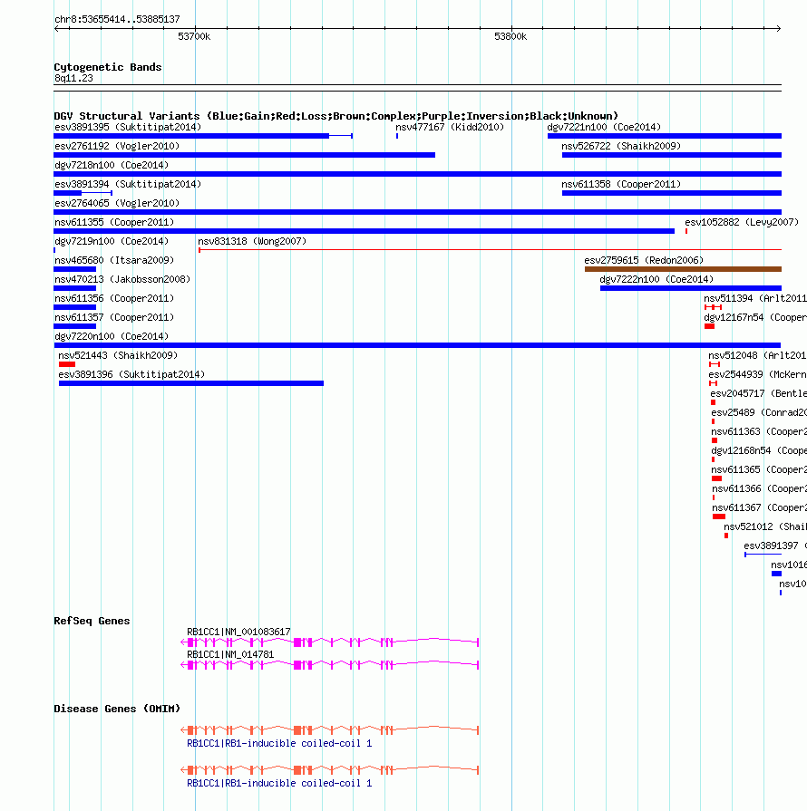807x811 pixels.
Task: Open nsv611358 (Cooper2011) label
Action: pyautogui.click(x=621, y=184)
